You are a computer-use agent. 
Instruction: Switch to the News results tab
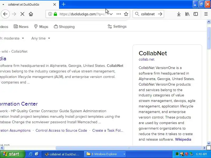pyautogui.click(x=21, y=27)
